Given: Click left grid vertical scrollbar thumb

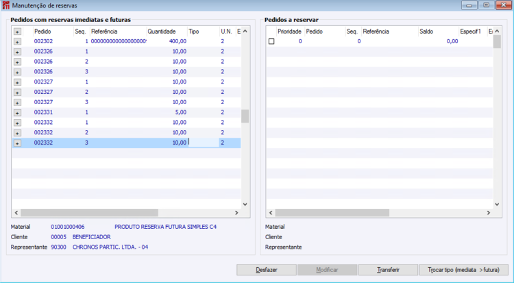Looking at the screenshot, I should coord(245,116).
